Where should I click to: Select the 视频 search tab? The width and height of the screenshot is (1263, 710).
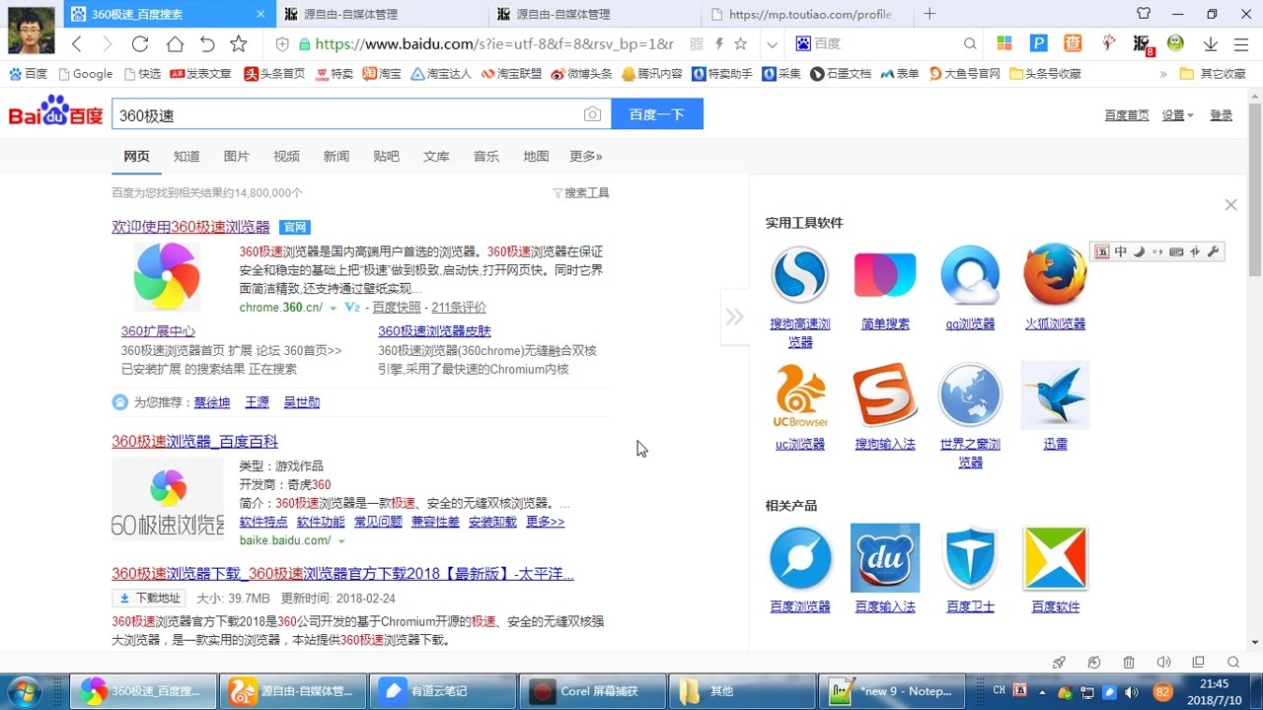point(286,156)
